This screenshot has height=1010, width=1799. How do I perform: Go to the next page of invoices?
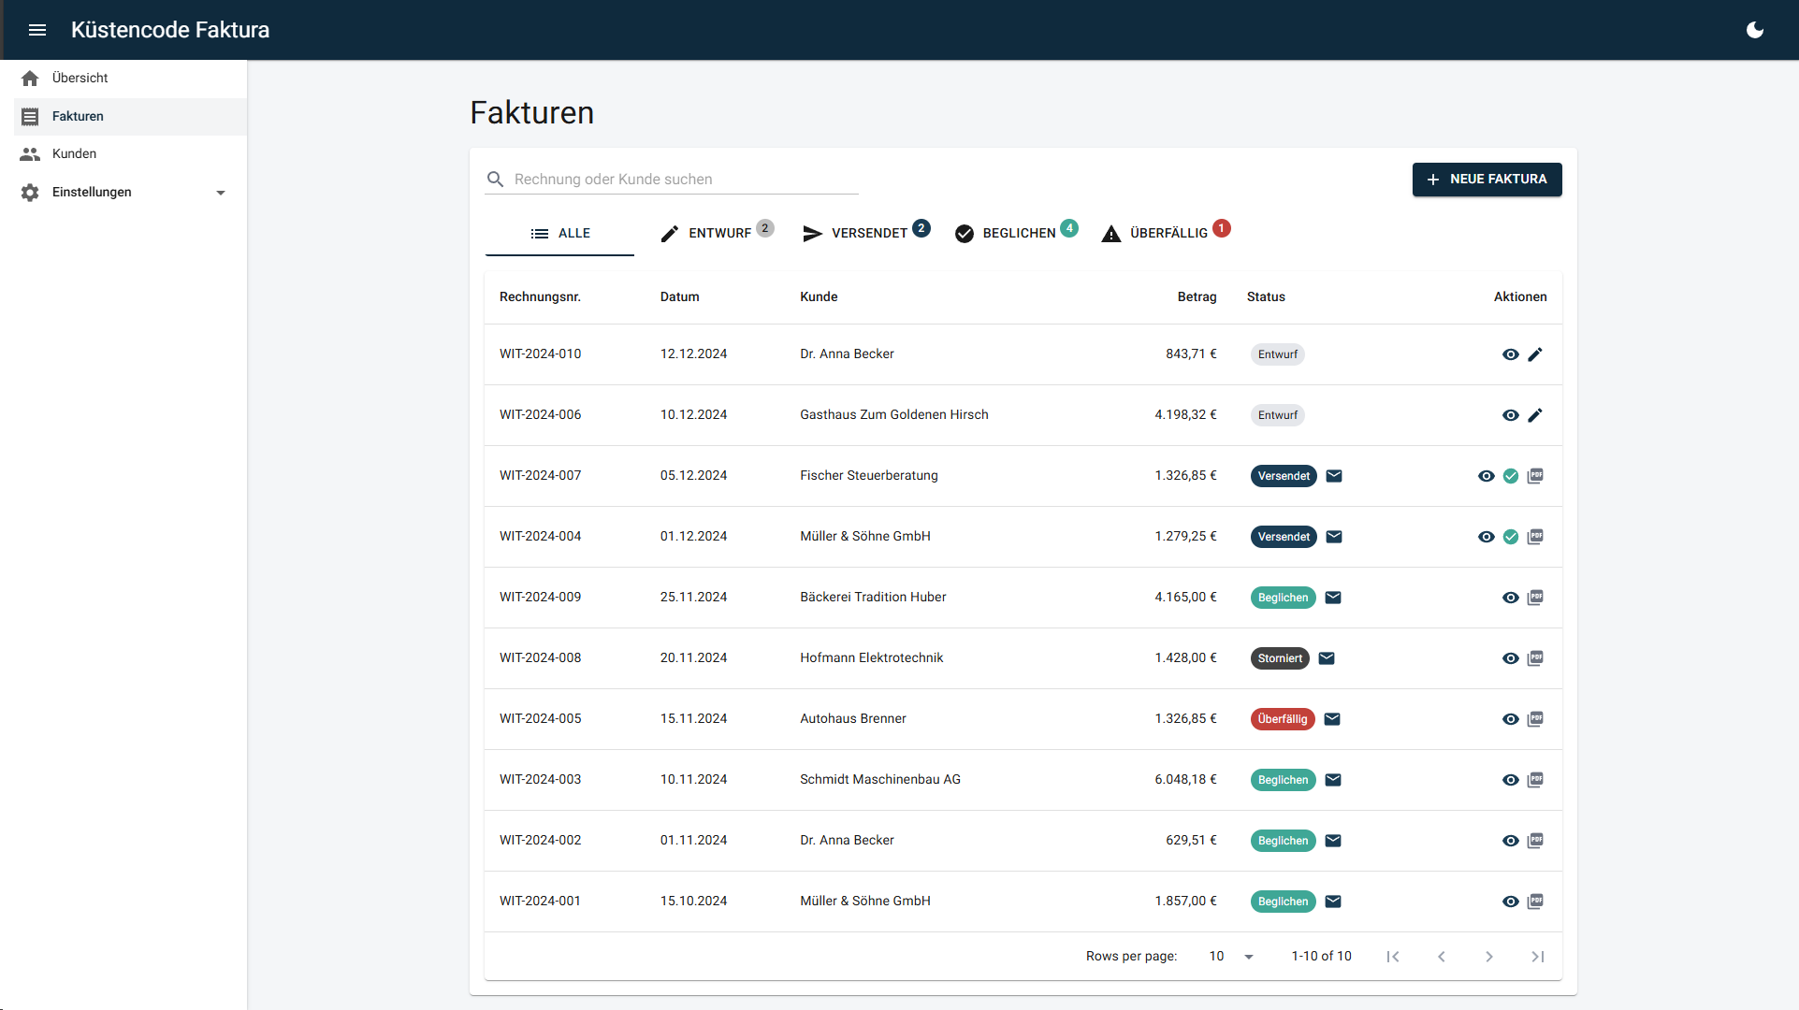(1489, 956)
